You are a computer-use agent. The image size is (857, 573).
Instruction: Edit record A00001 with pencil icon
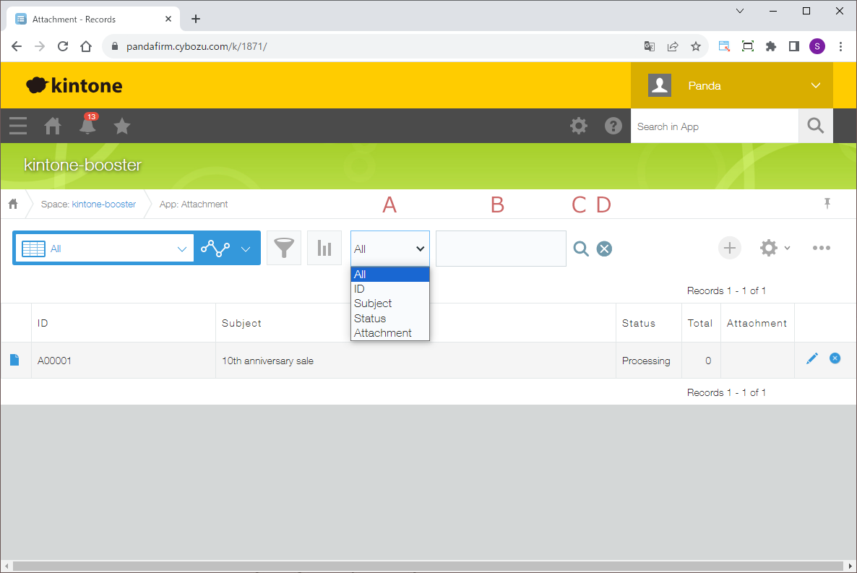coord(812,358)
